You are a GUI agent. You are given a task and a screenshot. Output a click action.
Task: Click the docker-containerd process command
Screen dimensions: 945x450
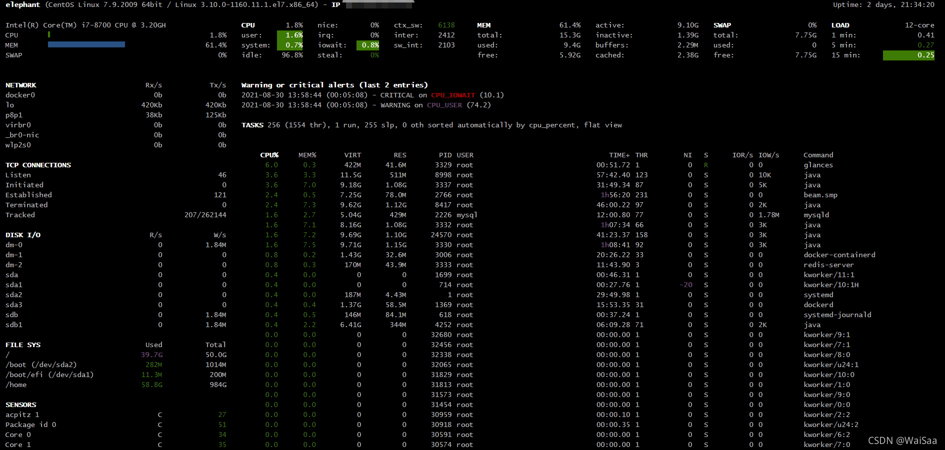coord(839,255)
